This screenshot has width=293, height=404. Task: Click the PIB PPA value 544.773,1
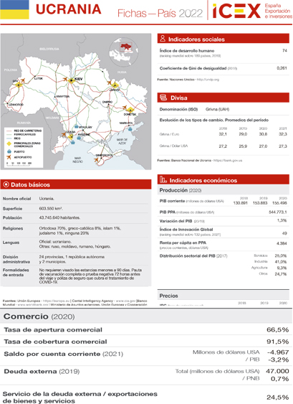pyautogui.click(x=278, y=212)
